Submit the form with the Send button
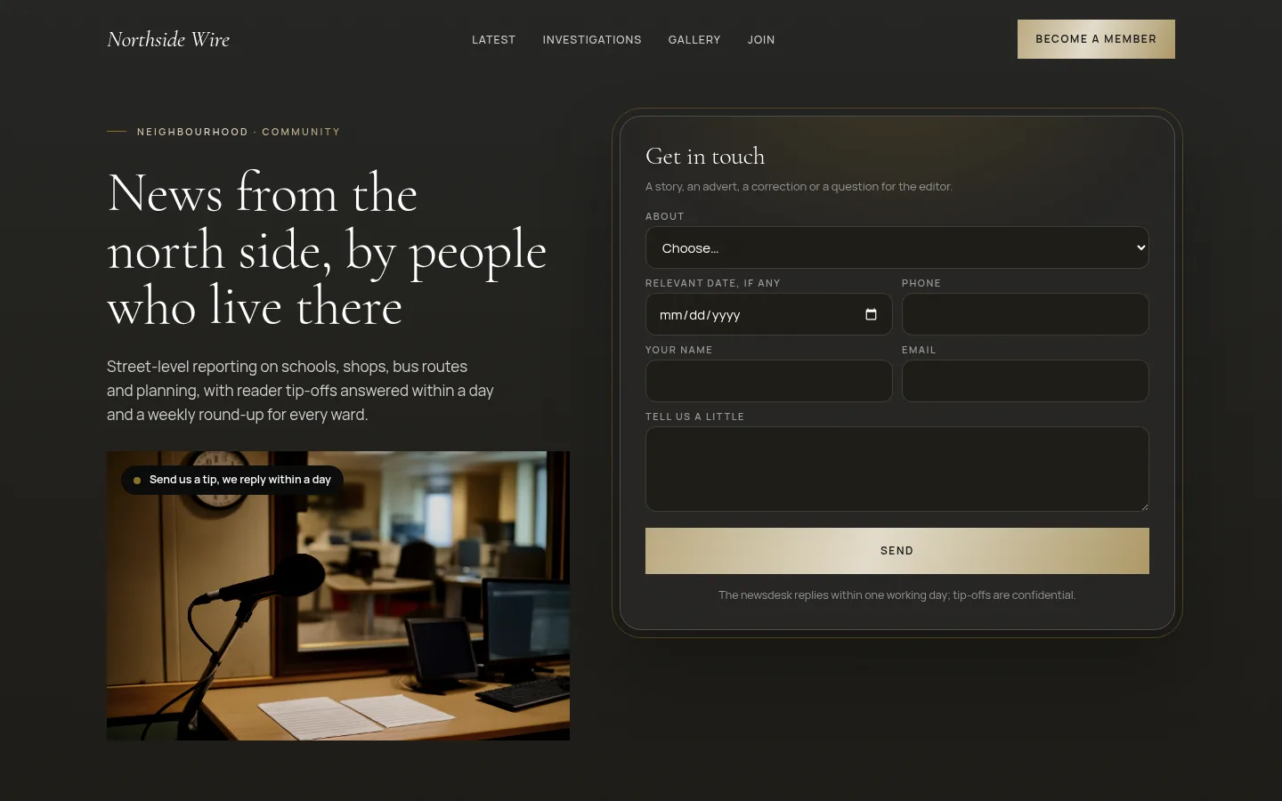Viewport: 1282px width, 801px height. click(x=897, y=551)
